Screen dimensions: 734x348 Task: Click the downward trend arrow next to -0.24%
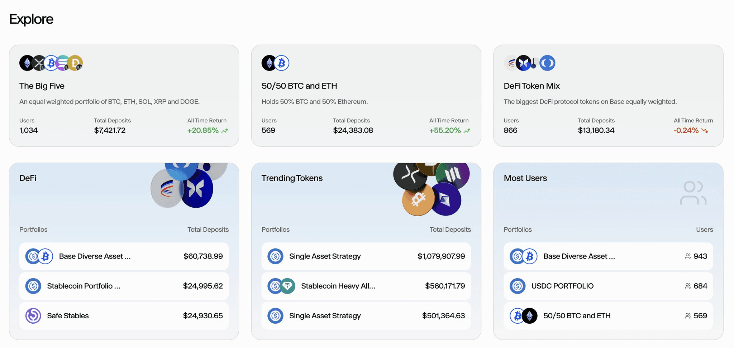[x=705, y=131]
